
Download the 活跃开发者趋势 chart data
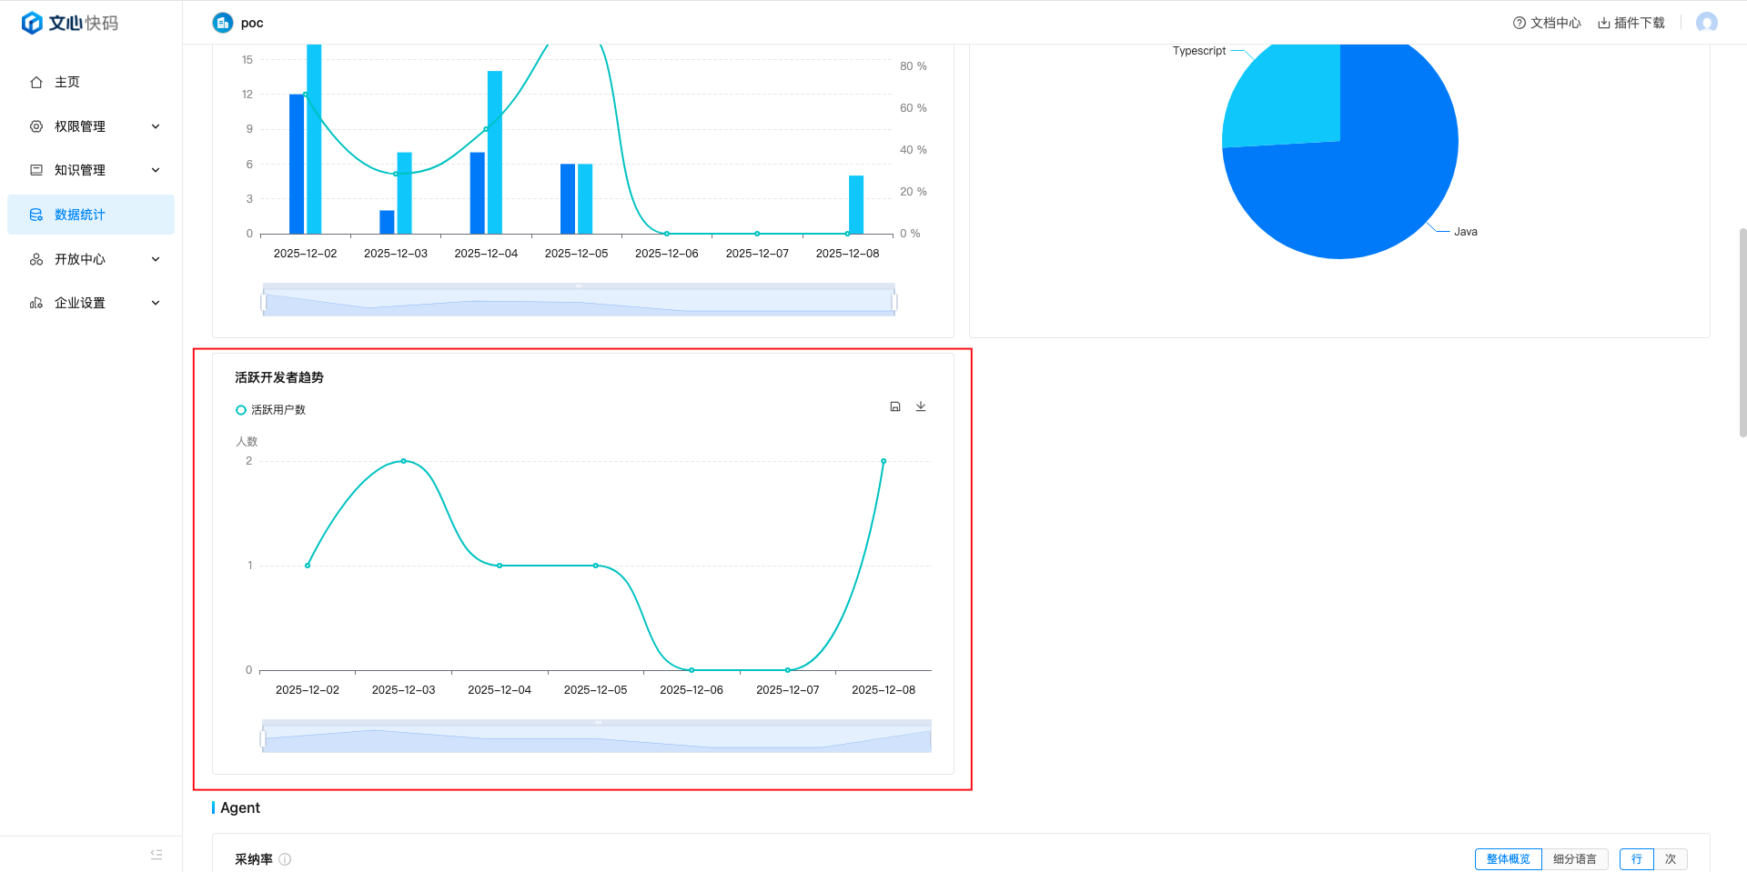(x=921, y=406)
